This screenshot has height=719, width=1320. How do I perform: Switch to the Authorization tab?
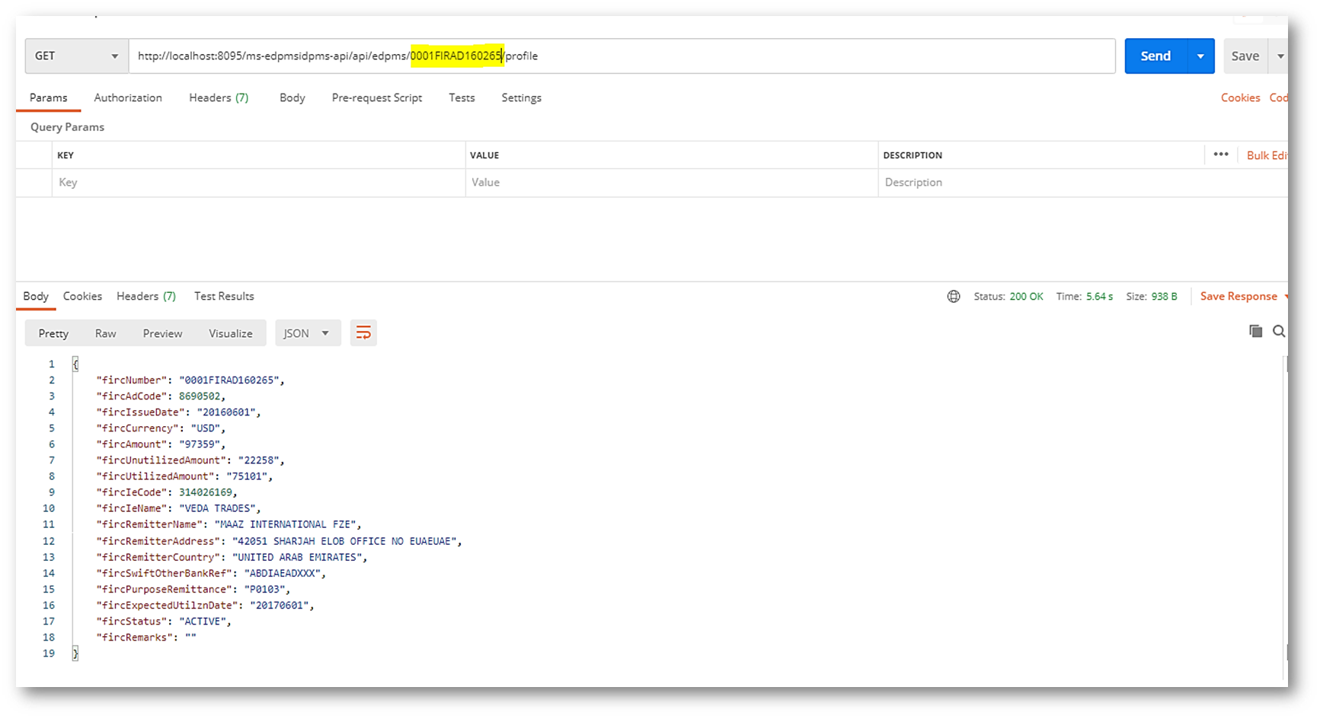(128, 98)
